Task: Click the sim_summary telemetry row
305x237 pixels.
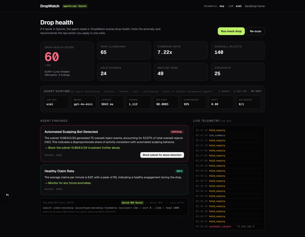Action: tap(229, 135)
